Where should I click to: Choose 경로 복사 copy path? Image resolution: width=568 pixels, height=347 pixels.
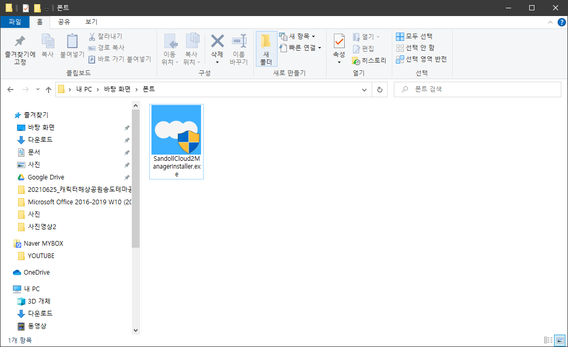click(x=106, y=48)
